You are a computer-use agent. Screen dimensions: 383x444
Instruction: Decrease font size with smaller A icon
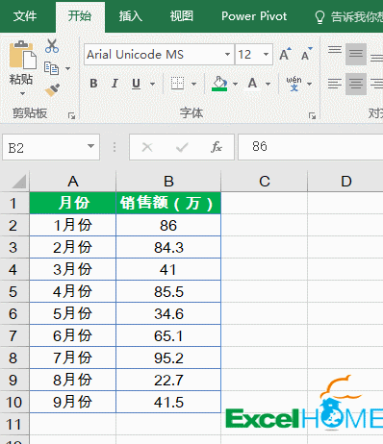click(x=306, y=54)
